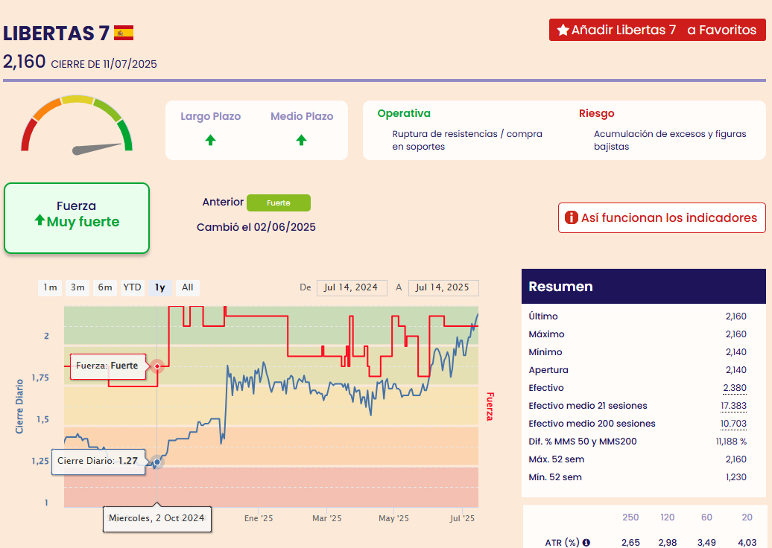This screenshot has height=548, width=772.
Task: Click the Cambió el 02/06/2025 text
Action: 256,227
